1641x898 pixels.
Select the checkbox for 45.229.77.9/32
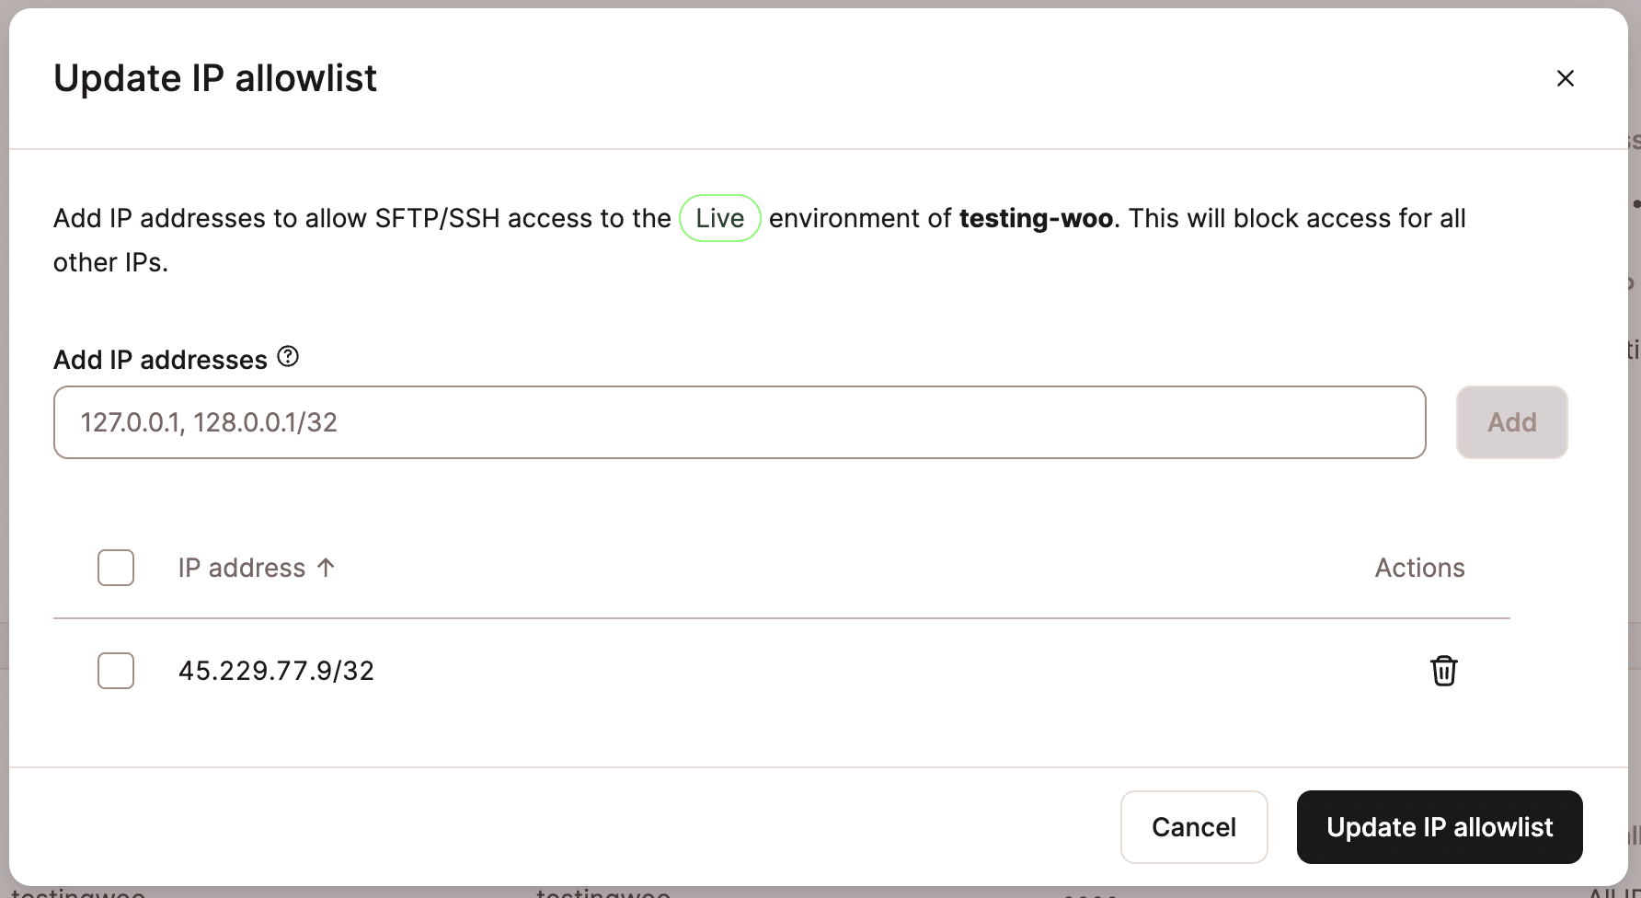pyautogui.click(x=116, y=671)
